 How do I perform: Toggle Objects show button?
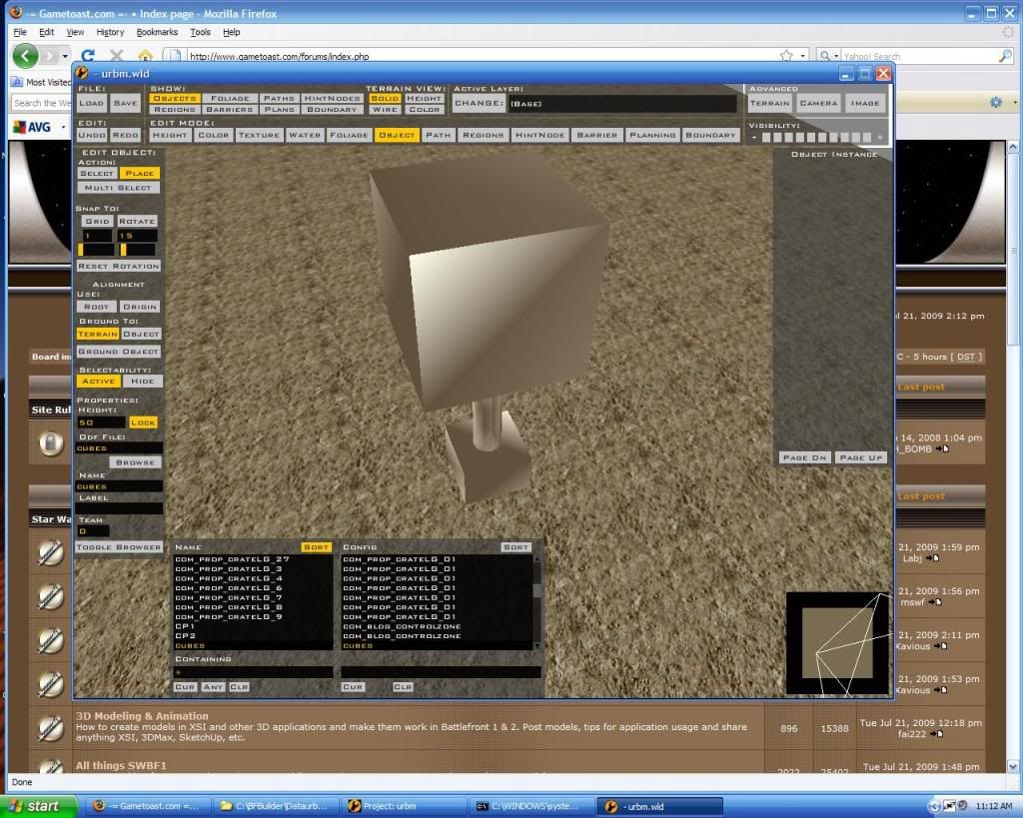tap(174, 99)
